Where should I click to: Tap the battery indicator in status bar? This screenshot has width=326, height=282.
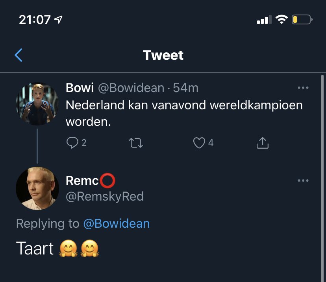click(302, 19)
